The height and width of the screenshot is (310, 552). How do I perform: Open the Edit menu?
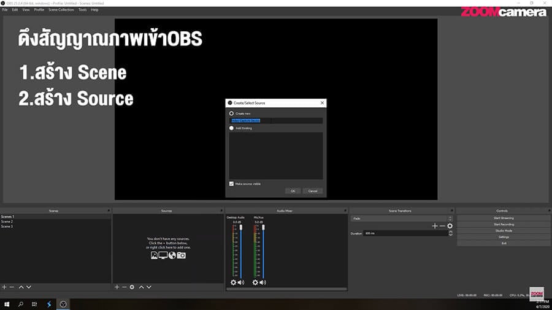tap(15, 10)
